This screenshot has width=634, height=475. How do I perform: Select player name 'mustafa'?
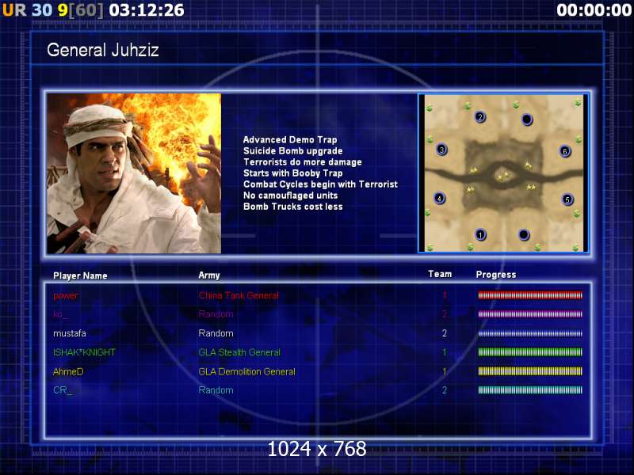[x=70, y=333]
